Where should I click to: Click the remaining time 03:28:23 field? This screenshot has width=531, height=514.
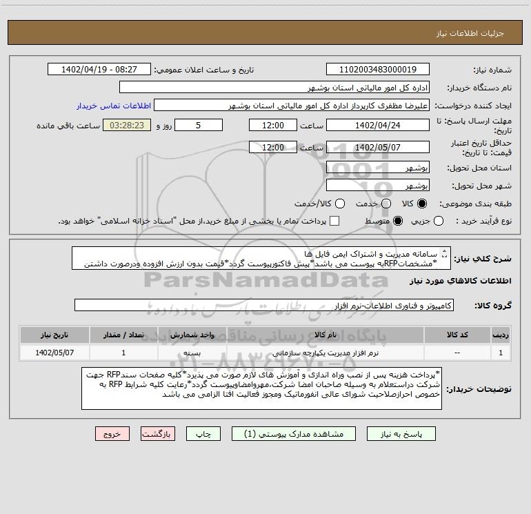click(x=127, y=126)
